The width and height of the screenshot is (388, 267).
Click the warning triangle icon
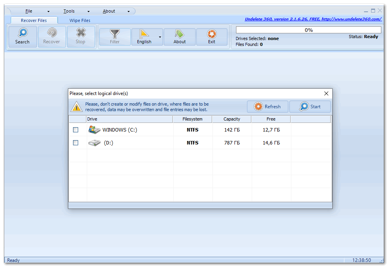[x=76, y=107]
